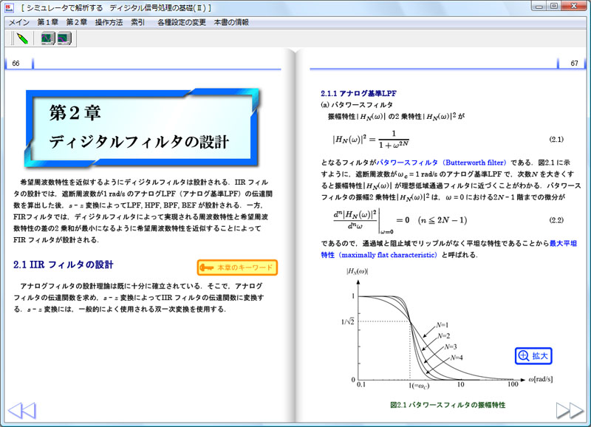Click the page number 67
Image resolution: width=591 pixels, height=427 pixels.
[x=574, y=64]
